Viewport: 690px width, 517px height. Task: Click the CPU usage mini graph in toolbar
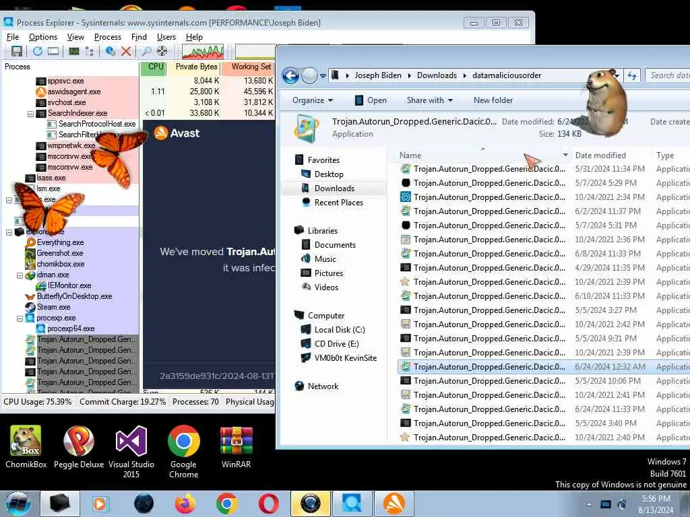coord(203,51)
